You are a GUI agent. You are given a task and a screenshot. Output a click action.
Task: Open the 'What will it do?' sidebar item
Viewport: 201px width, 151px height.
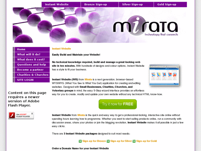pyautogui.click(x=31, y=55)
